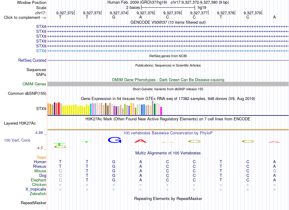Click the tallest gray bar in GTEx chart
The height and width of the screenshot is (210, 289).
152,108
